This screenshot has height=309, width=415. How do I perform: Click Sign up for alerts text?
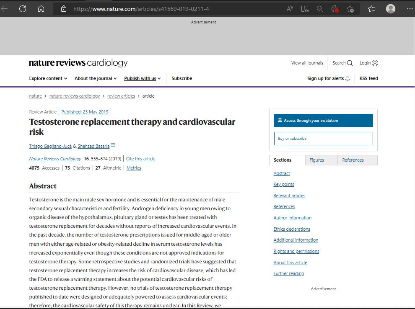(326, 78)
